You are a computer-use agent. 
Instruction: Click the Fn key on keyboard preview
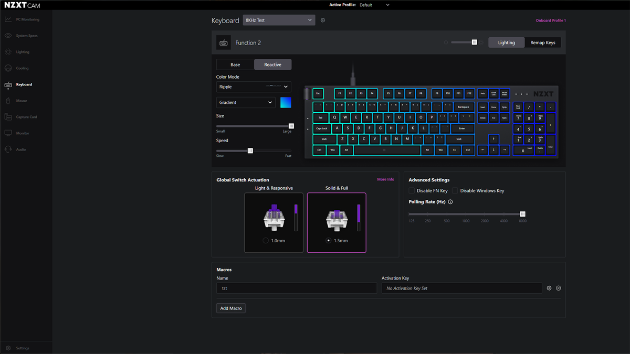pyautogui.click(x=455, y=150)
